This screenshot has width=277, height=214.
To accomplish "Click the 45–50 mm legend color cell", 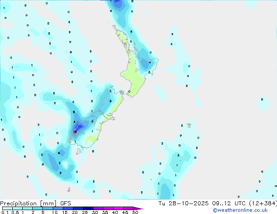I will click(128, 208).
